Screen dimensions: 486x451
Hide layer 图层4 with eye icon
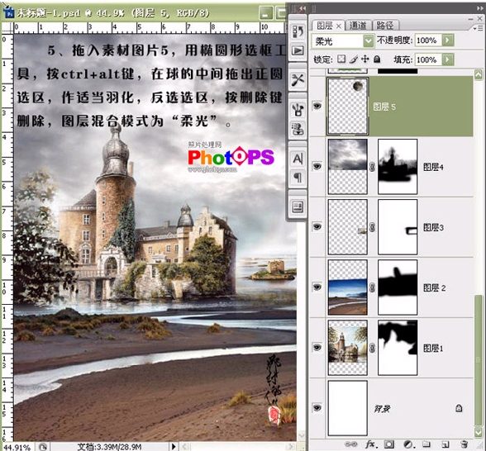point(317,166)
